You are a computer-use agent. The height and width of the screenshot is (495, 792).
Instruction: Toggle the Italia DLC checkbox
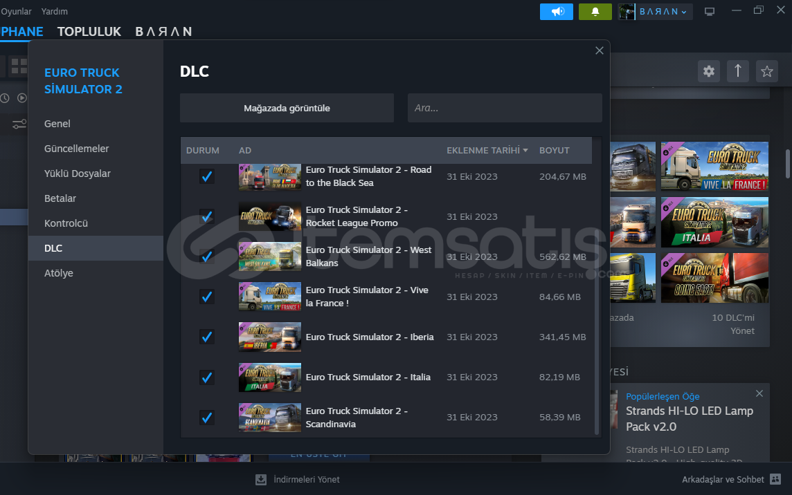tap(206, 377)
